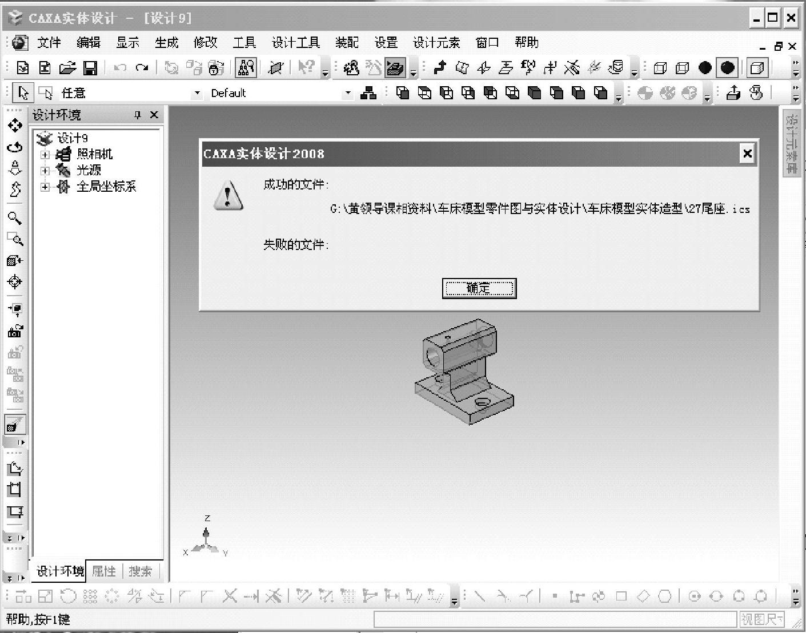Click the camera icon of 照相机 node
The width and height of the screenshot is (806, 633).
63,154
